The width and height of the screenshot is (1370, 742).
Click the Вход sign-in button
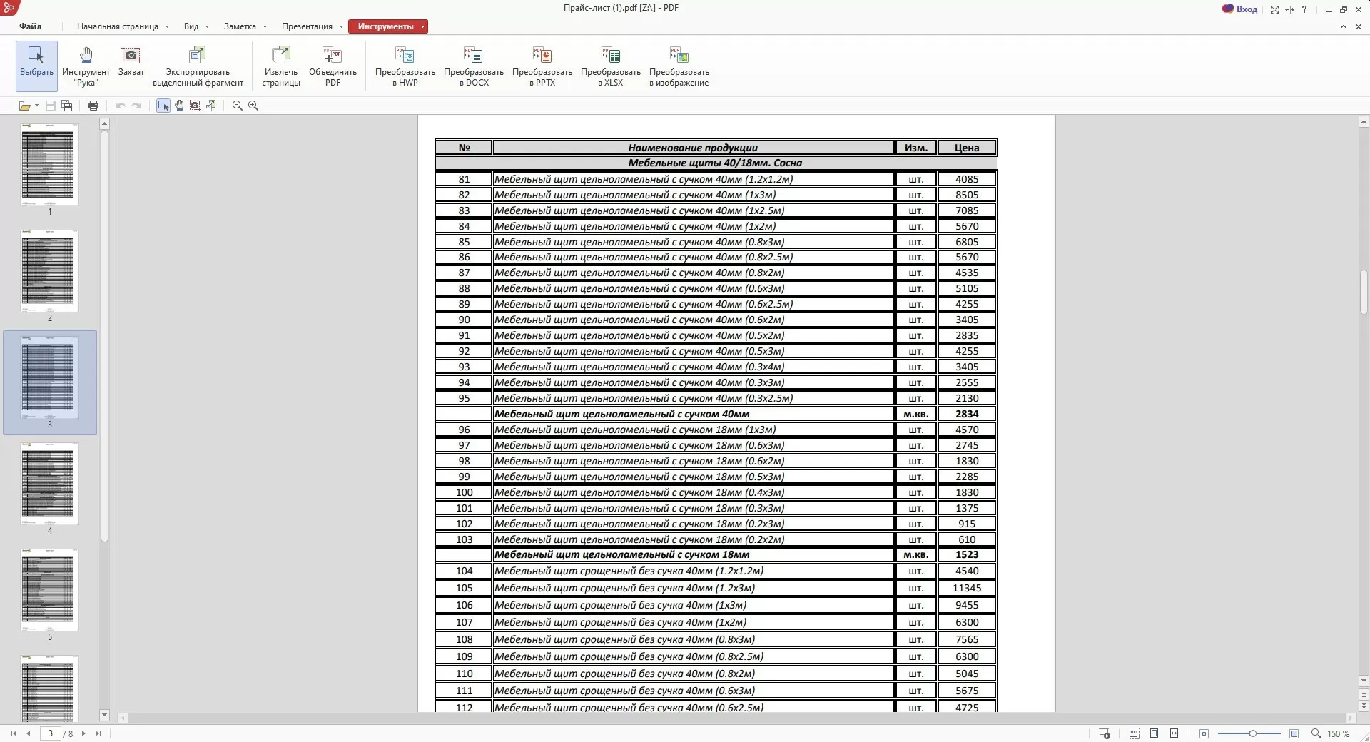point(1240,9)
